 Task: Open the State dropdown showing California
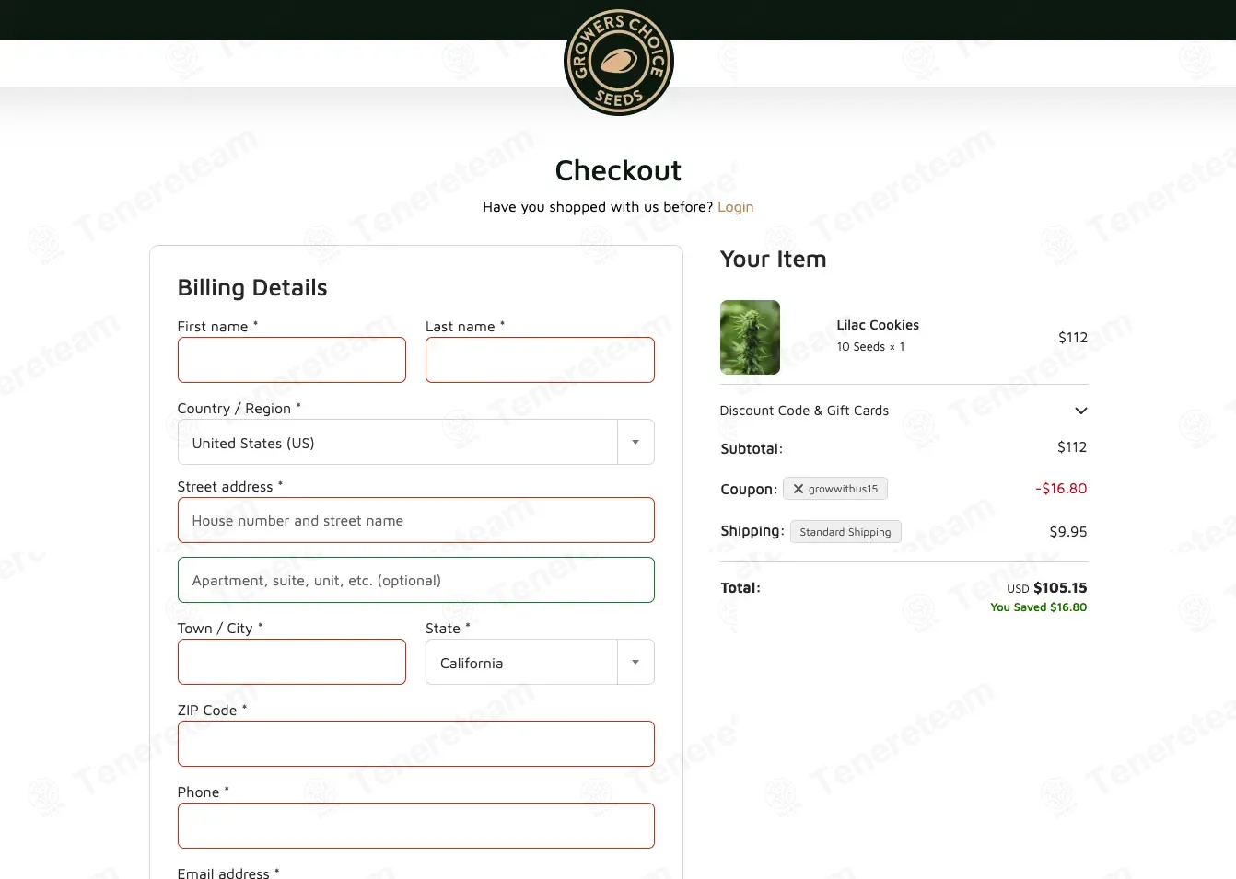click(540, 662)
